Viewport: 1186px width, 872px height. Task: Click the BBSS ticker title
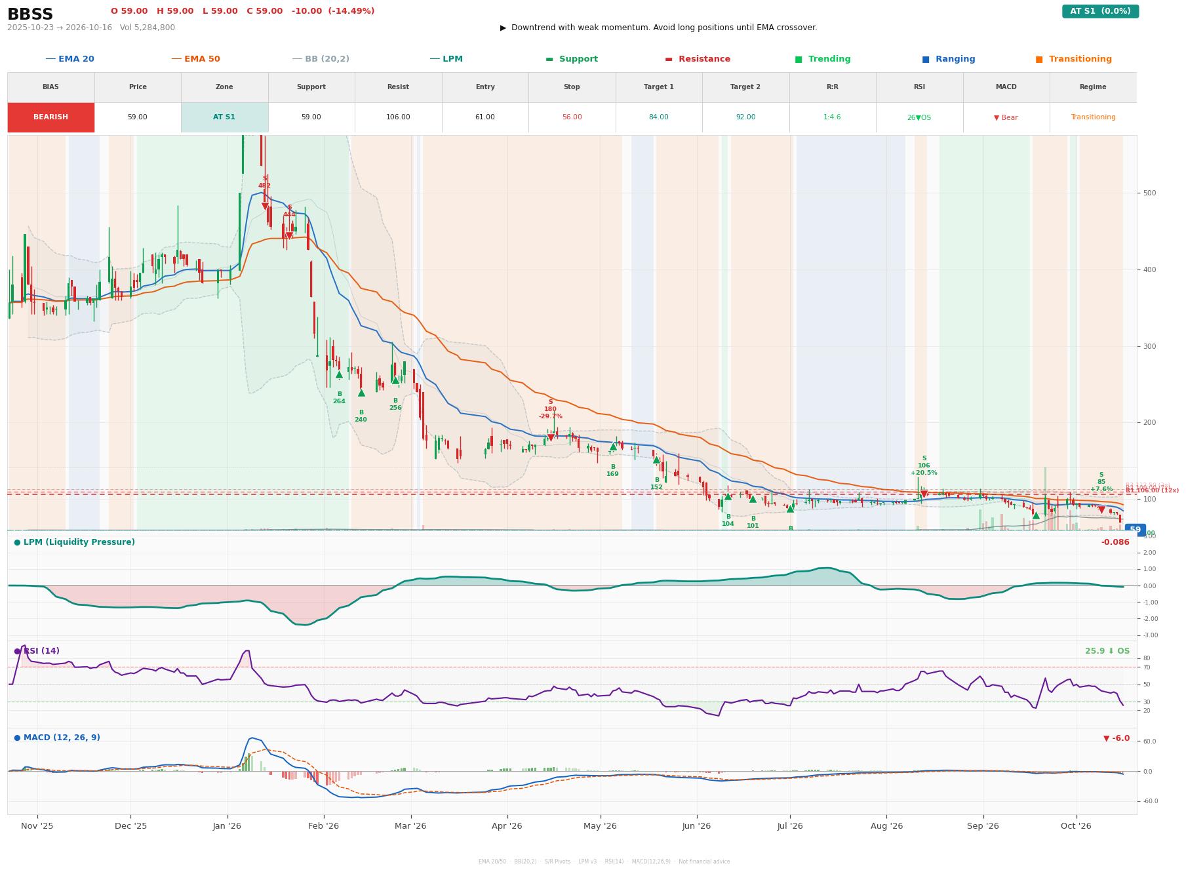click(30, 14)
